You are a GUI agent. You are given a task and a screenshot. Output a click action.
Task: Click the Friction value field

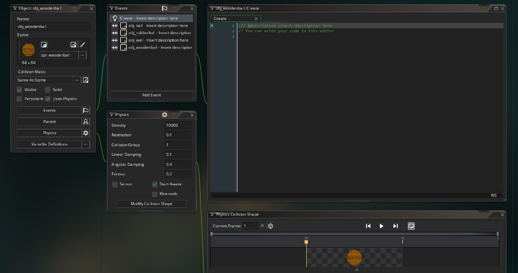click(178, 174)
